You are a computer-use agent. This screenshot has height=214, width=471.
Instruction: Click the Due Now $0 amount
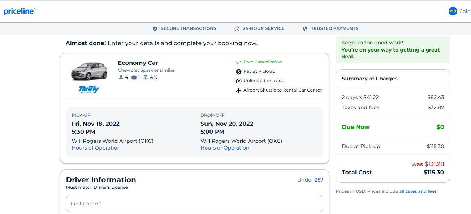(x=440, y=127)
